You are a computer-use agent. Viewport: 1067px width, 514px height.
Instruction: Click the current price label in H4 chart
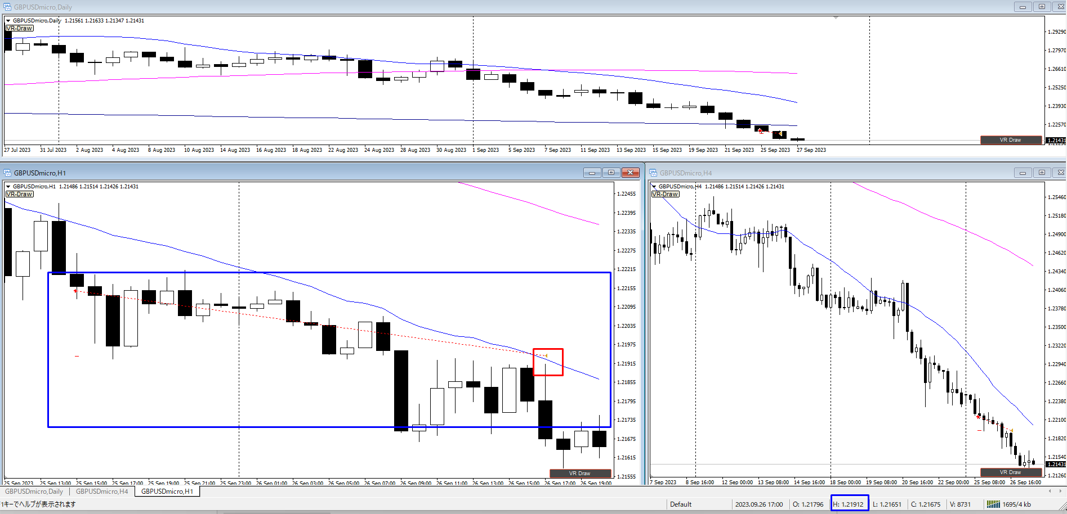pos(1056,464)
